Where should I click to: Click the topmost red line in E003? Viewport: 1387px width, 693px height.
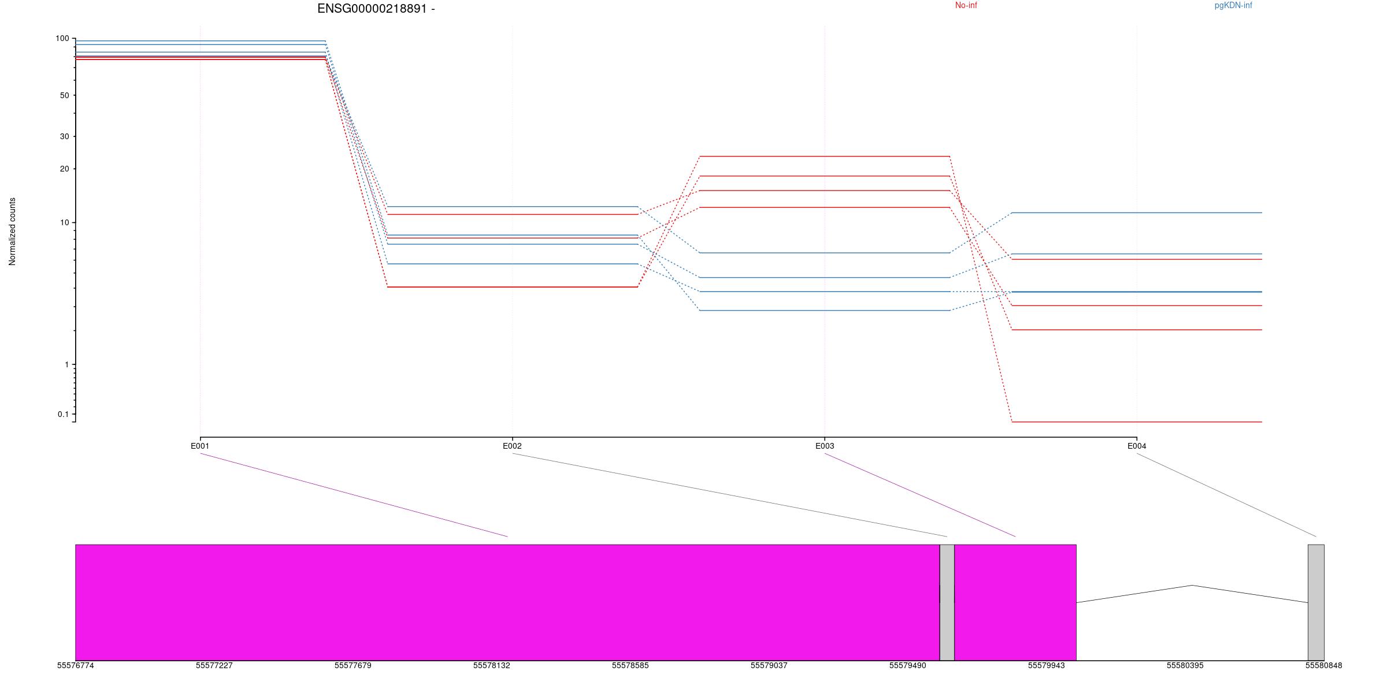pos(824,156)
